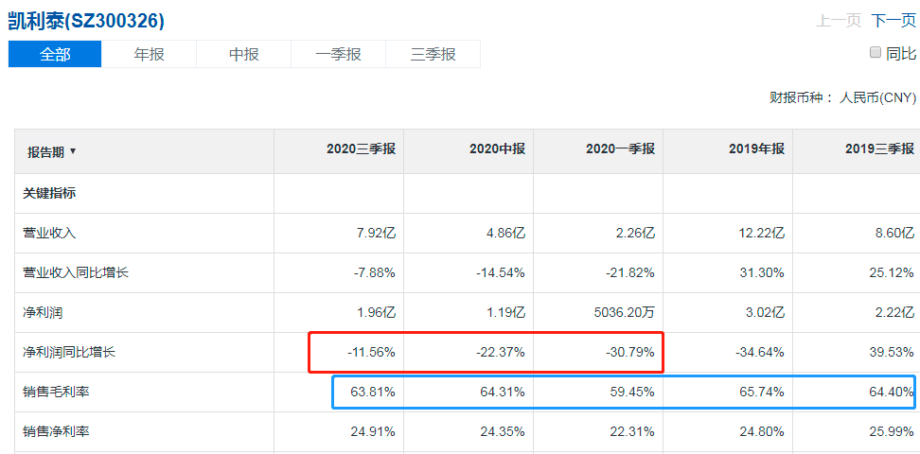Expand the 报告期 dropdown header
920x454 pixels.
point(52,152)
